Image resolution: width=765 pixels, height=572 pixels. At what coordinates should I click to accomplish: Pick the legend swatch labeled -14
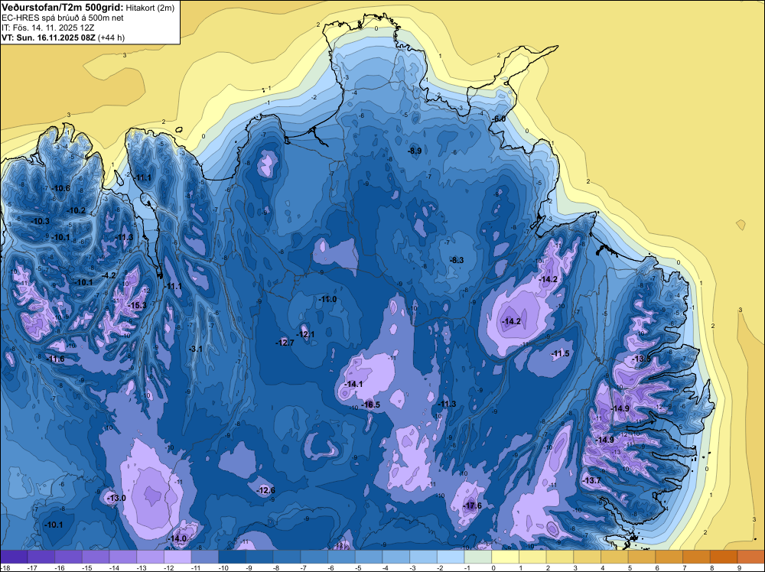click(x=123, y=557)
